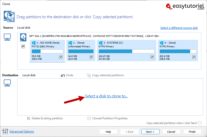This screenshot has width=207, height=137.
Task: Click '143.47 GB' used size text
Action: pos(104,56)
